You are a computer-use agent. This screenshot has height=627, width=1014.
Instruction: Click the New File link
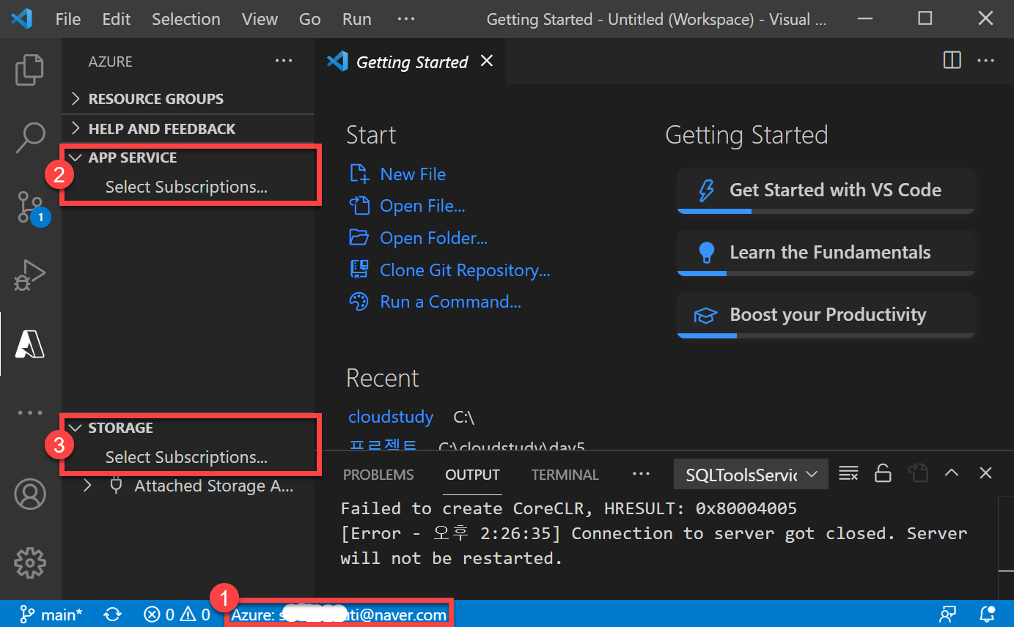(413, 174)
